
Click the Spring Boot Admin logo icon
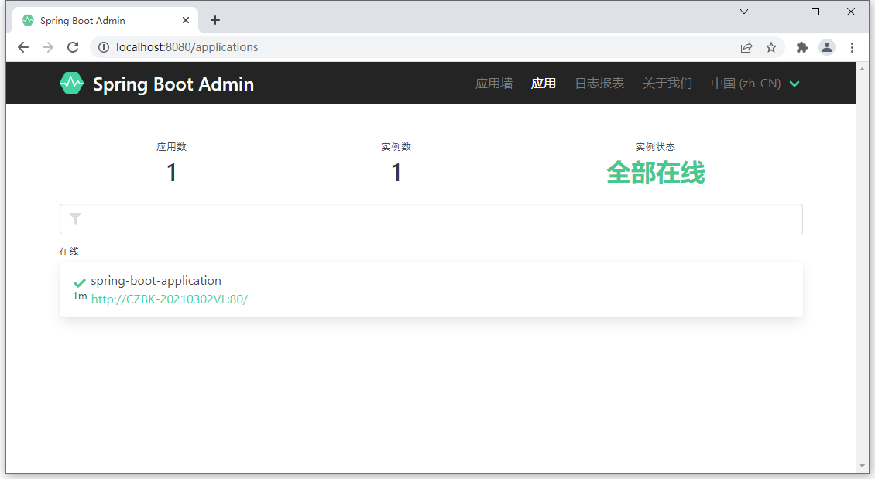tap(71, 83)
